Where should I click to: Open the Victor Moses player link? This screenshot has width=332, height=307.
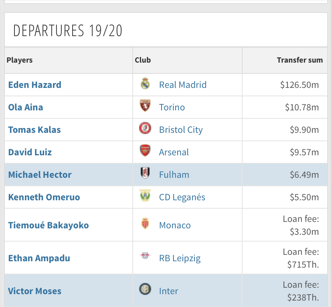[35, 291]
